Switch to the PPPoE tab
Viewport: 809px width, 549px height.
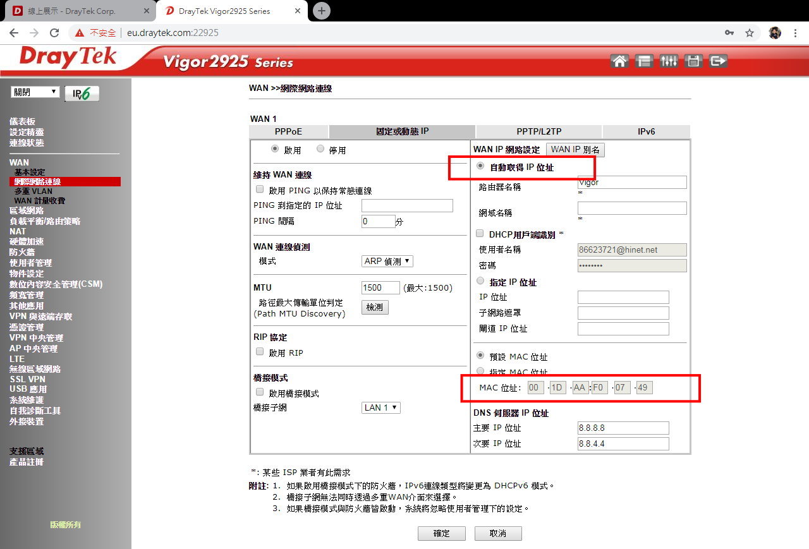pyautogui.click(x=288, y=131)
